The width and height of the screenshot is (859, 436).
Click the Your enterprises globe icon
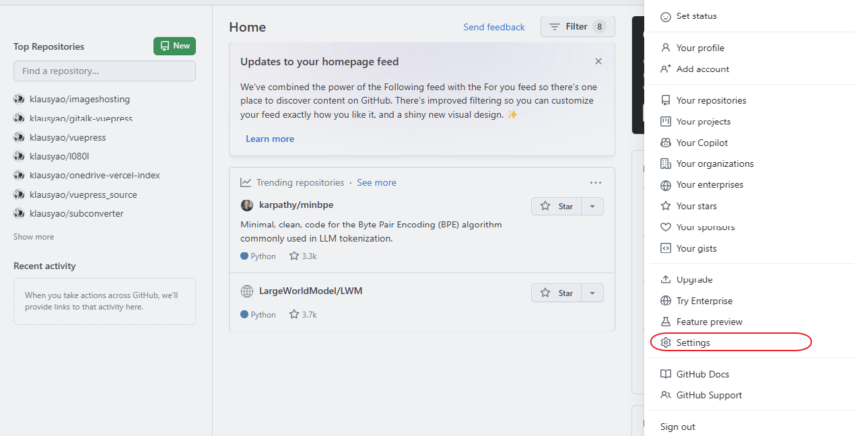(x=666, y=185)
